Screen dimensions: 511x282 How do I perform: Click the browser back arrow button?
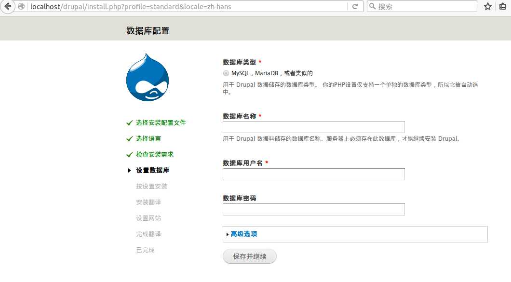[x=8, y=7]
